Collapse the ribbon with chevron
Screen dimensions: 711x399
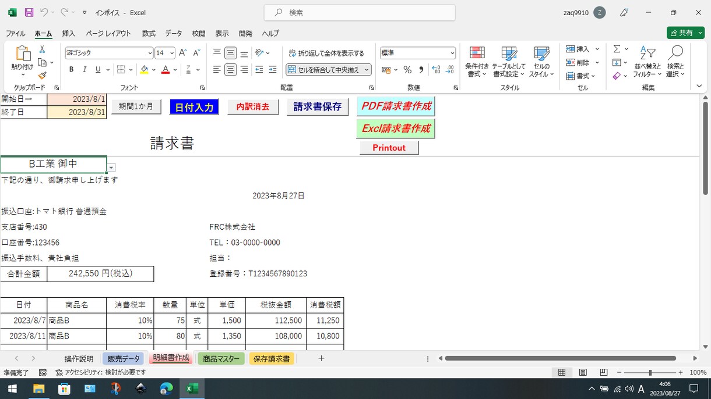click(x=699, y=86)
